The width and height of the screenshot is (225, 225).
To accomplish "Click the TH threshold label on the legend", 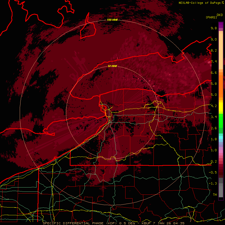I will (x=215, y=195).
